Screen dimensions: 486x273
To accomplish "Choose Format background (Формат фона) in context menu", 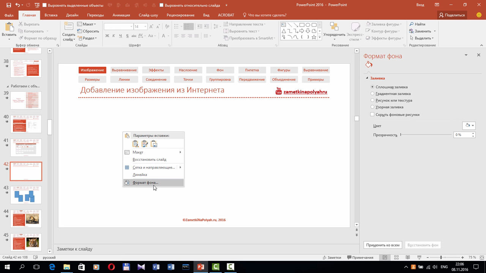I will click(145, 183).
